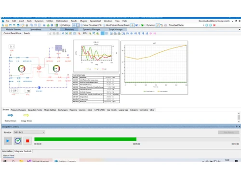Pin the Integrator Controls panel
Screen dimensions: 241x180
(x=237, y=127)
